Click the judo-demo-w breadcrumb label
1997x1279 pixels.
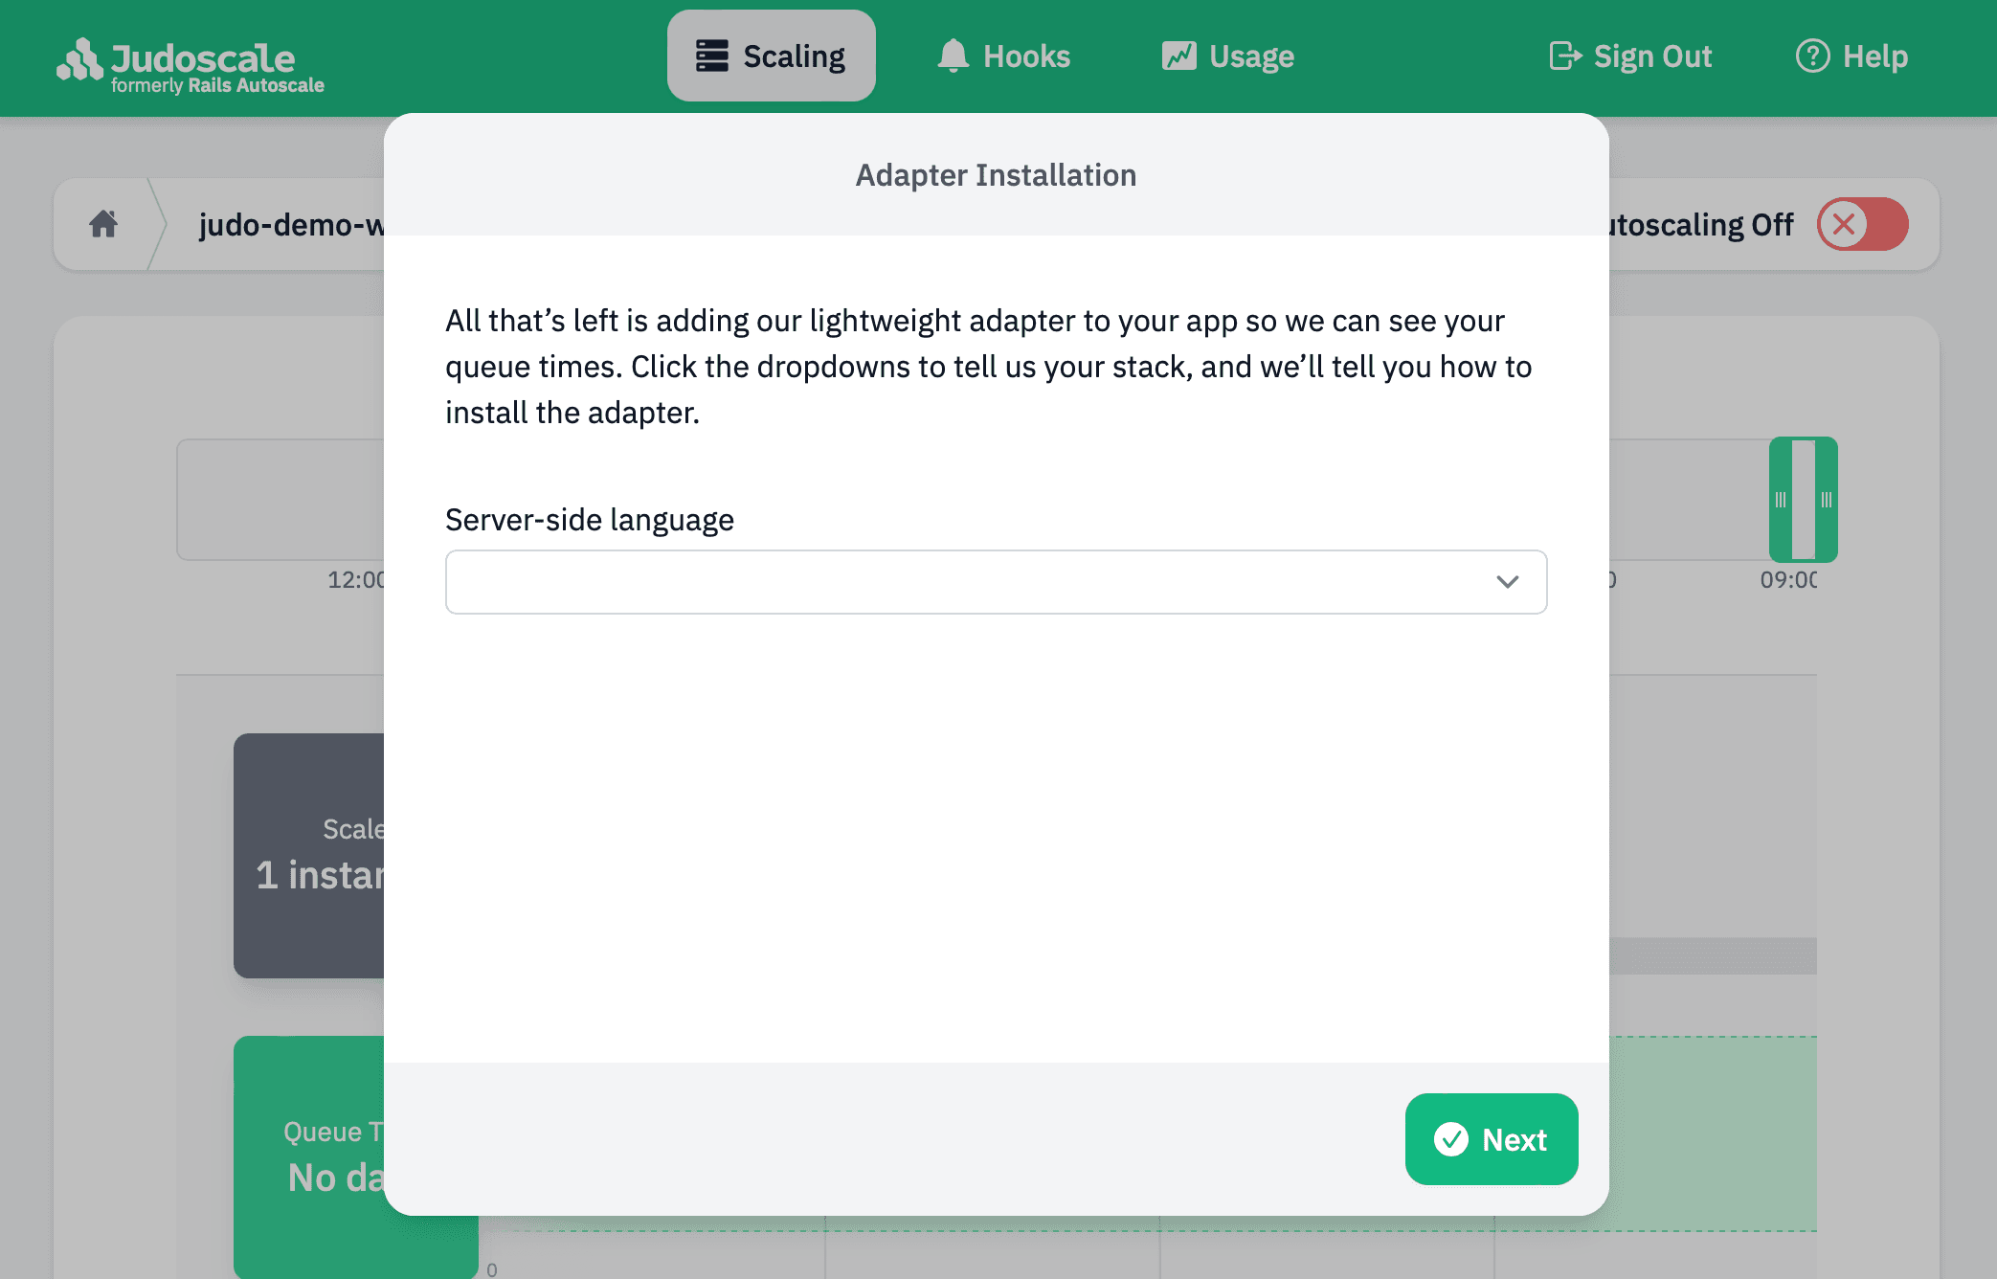297,224
